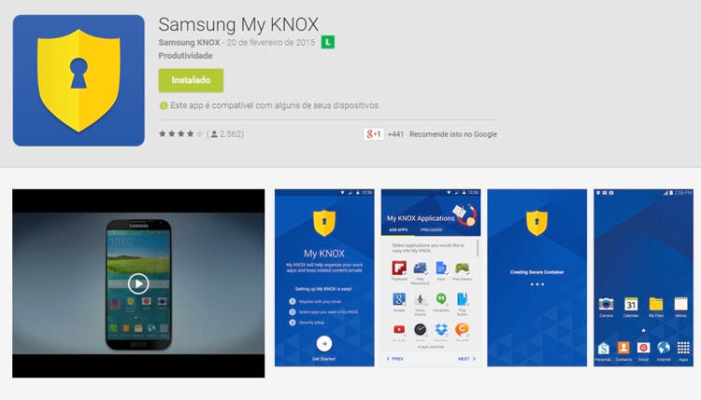Open the Creating Secure Container screenshot
The image size is (701, 400).
[536, 278]
